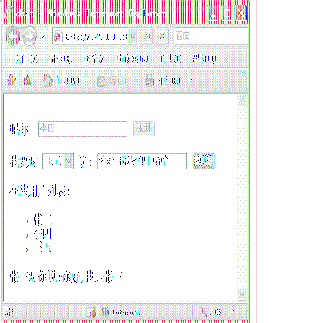Click the zoom magnifier icon in the status bar
The image size is (334, 323).
click(x=203, y=311)
